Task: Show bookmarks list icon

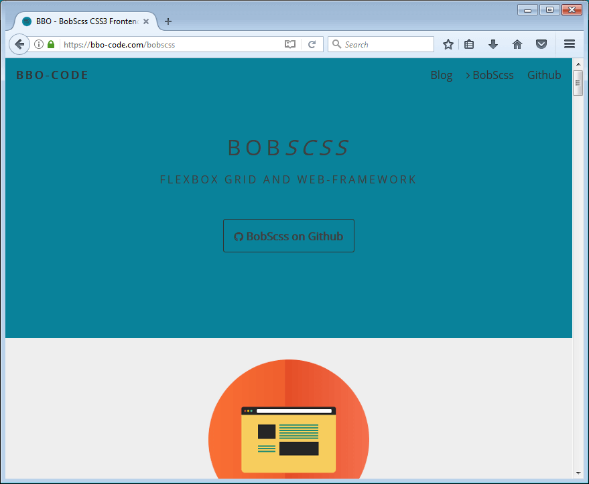Action: click(469, 44)
